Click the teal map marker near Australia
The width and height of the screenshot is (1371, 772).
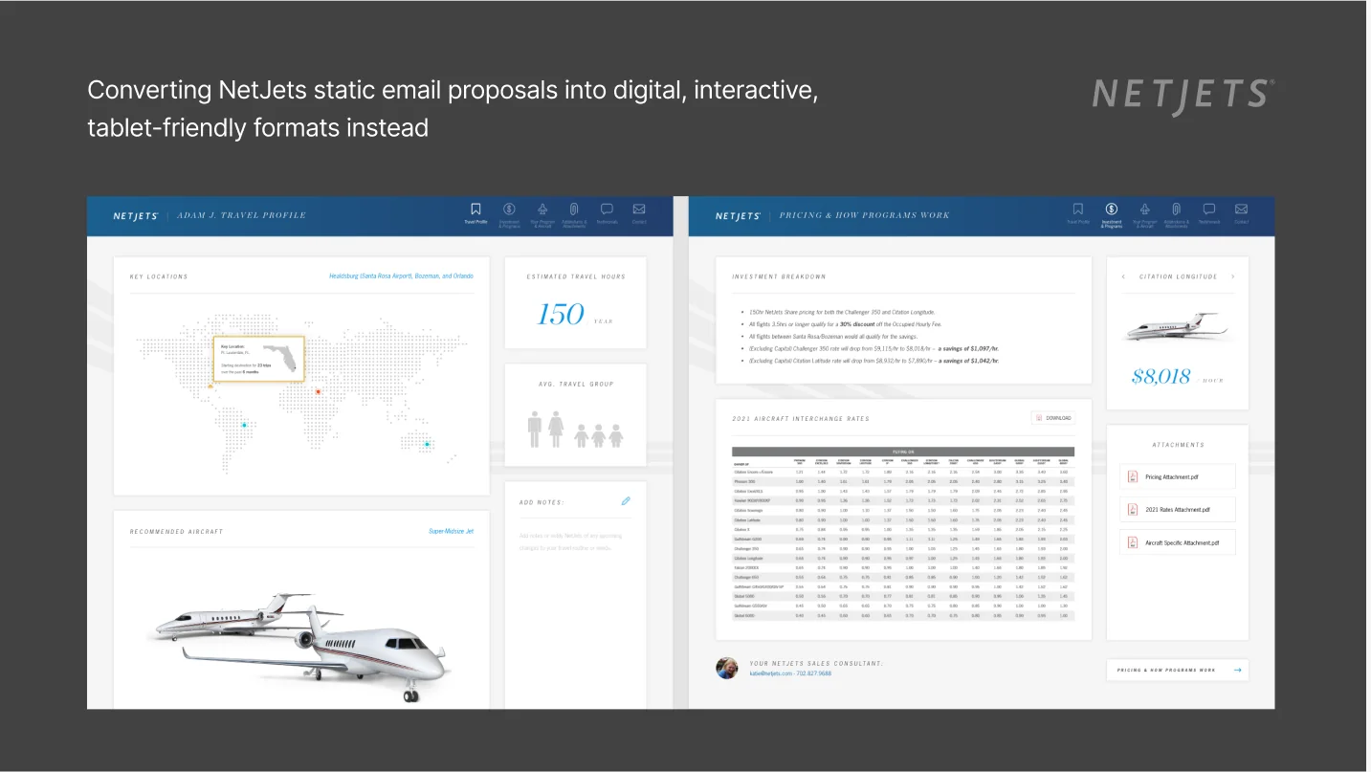click(427, 444)
